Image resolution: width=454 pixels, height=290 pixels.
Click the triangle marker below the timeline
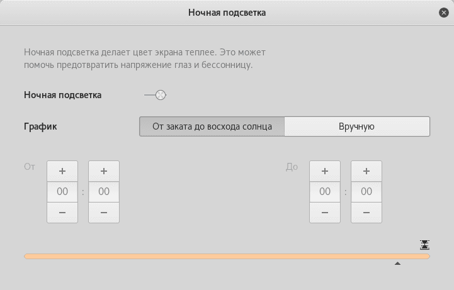(397, 264)
